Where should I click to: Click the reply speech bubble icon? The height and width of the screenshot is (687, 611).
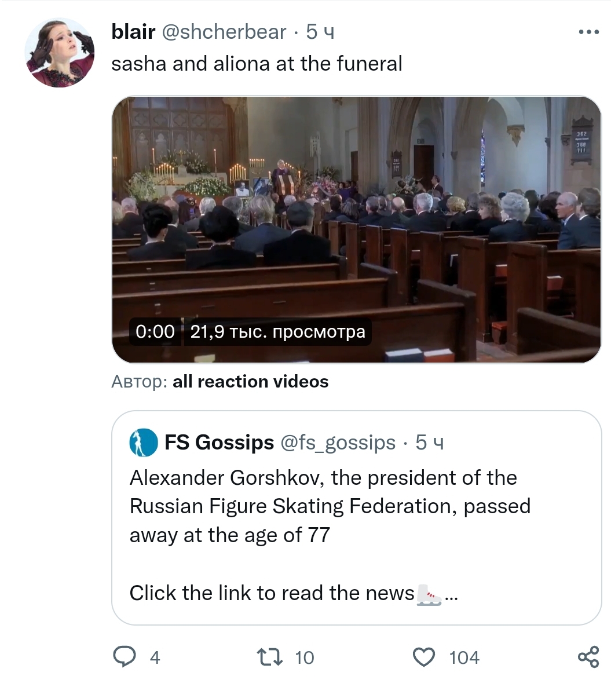[124, 657]
